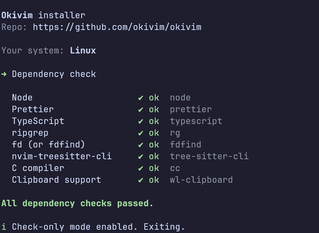The image size is (319, 233).
Task: Click the checkmark in the nvim-treesitter-cli row
Action: point(141,156)
